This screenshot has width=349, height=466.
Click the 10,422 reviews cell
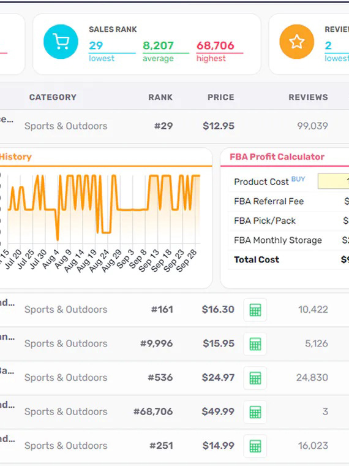point(313,310)
